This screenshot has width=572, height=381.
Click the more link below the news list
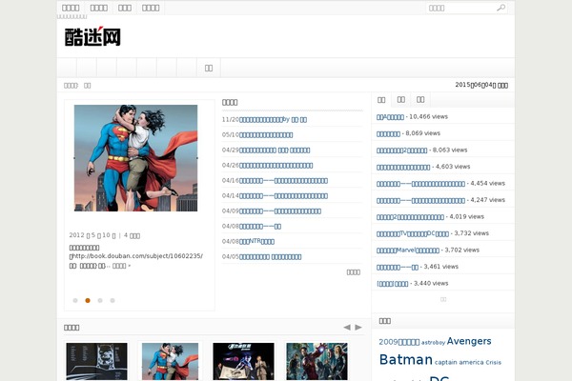353,272
